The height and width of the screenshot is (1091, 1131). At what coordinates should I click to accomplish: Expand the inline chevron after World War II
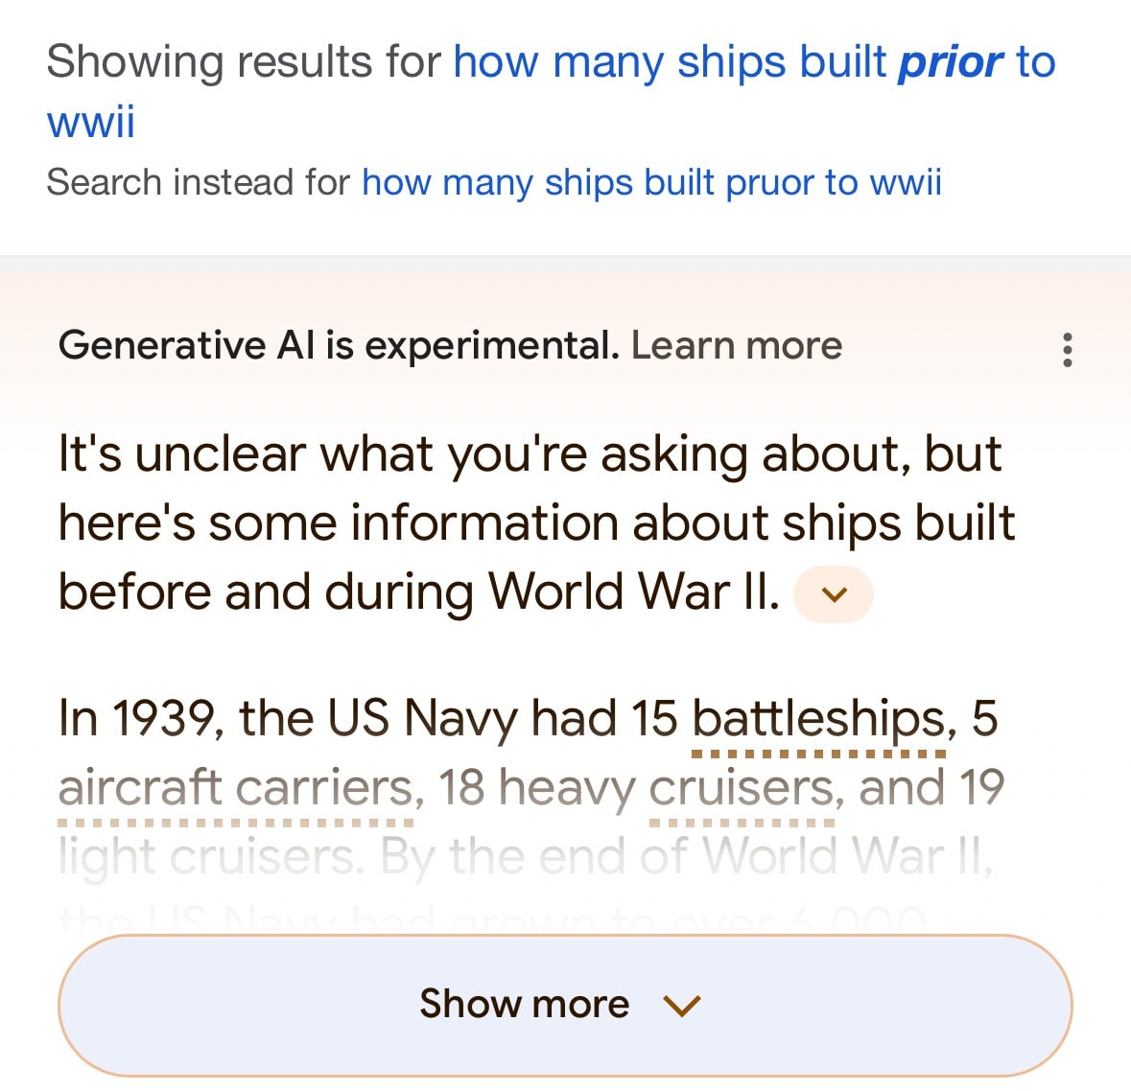(x=835, y=594)
